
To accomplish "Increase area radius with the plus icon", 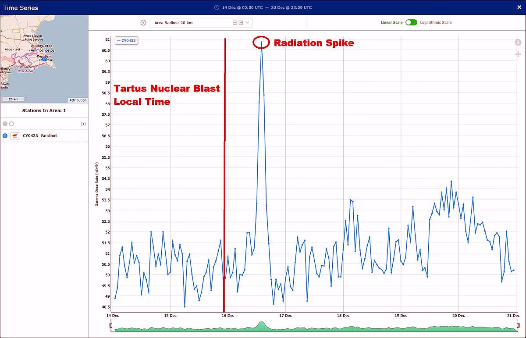I will click(x=241, y=23).
